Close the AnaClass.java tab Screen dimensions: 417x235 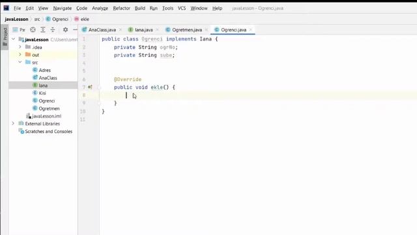[x=121, y=30]
